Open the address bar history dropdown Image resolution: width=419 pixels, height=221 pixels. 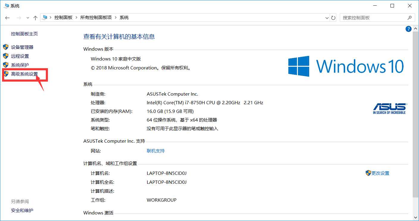click(327, 18)
